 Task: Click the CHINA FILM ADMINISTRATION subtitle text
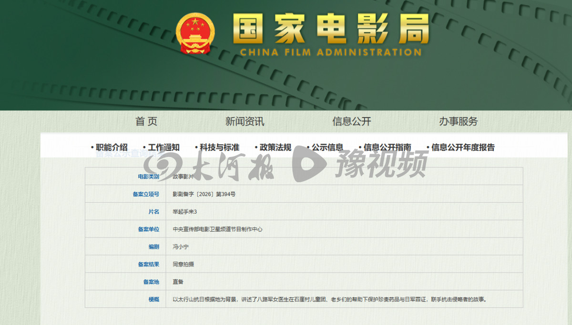331,52
